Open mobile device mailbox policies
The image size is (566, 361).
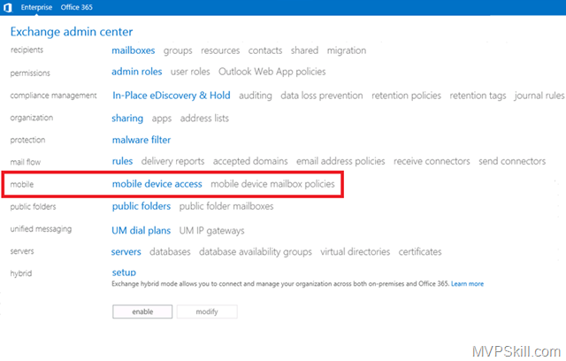(272, 184)
